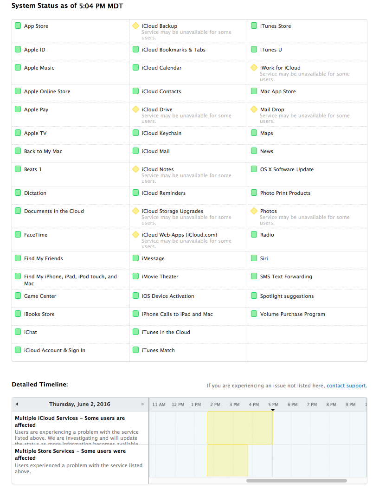The image size is (379, 489).
Task: Click the yellow iCloud Drive warning icon
Action: (135, 109)
